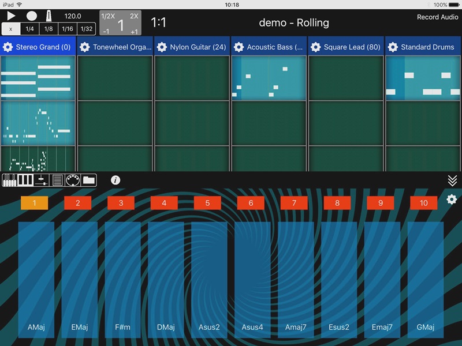Screen dimensions: 462x346
Task: Open Nylon Guitar instrument settings gear
Action: (x=162, y=47)
